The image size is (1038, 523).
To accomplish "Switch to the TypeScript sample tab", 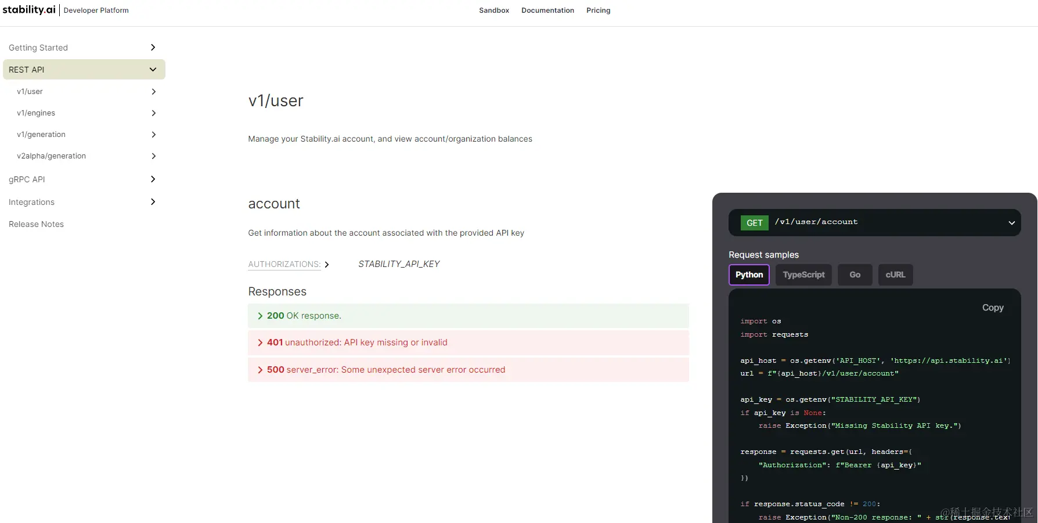I will pyautogui.click(x=803, y=275).
